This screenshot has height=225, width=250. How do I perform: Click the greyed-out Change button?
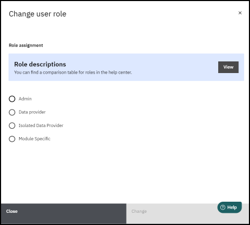click(187, 213)
